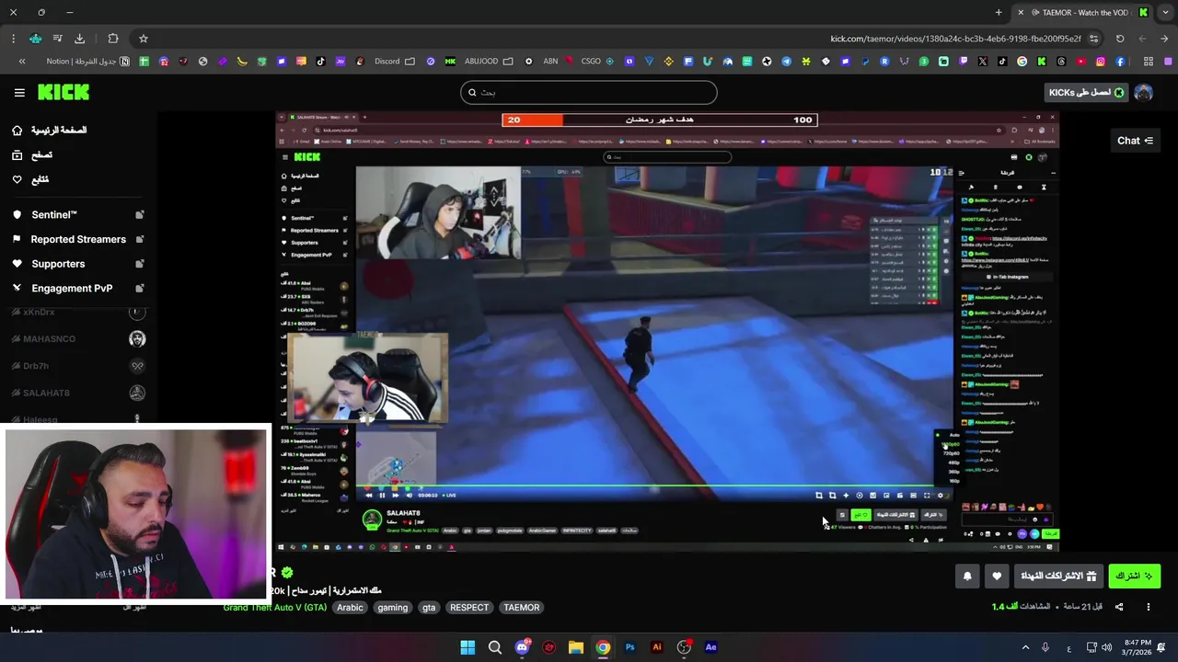Click the Supporters external link icon
Viewport: 1178px width, 662px height.
[x=139, y=264]
